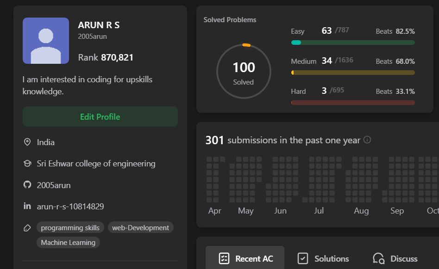Viewport: 439px width, 269px height.
Task: Click the info icon beside submissions count
Action: tap(367, 140)
